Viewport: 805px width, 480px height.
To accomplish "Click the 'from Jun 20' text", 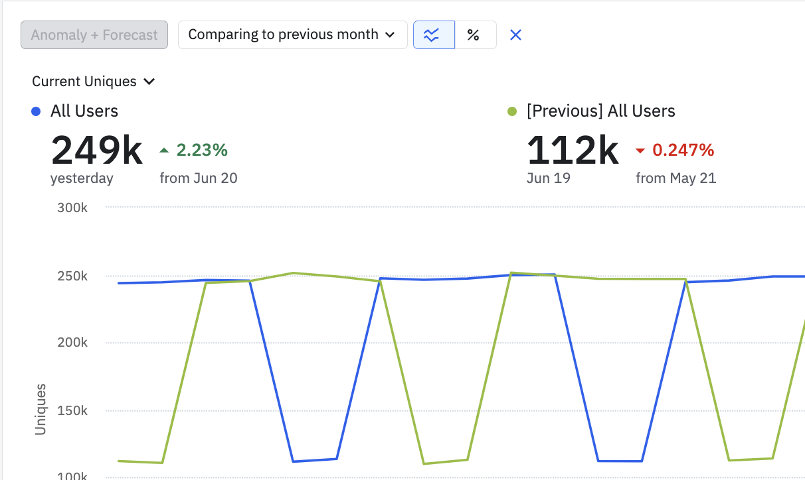I will click(199, 178).
